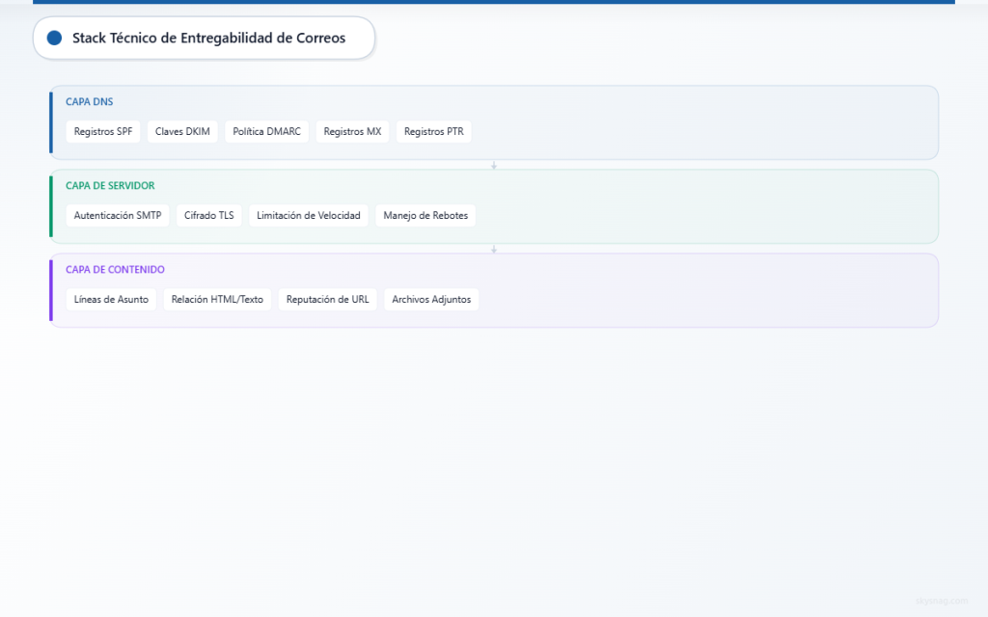Viewport: 988px width, 617px height.
Task: Open the Política DMARC chip
Action: coord(267,132)
